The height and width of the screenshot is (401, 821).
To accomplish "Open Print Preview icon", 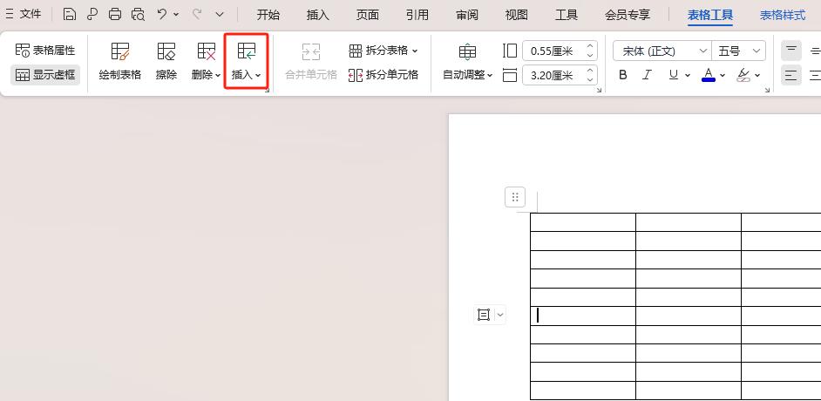I will coord(138,15).
